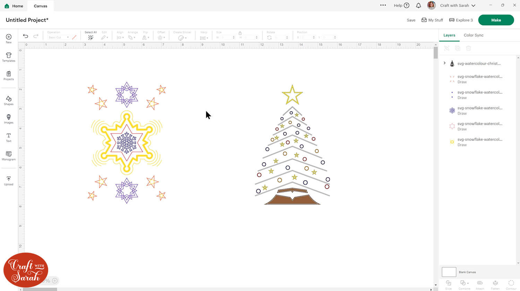Screen dimensions: 520x291
Task: Click the green Make button
Action: point(496,20)
